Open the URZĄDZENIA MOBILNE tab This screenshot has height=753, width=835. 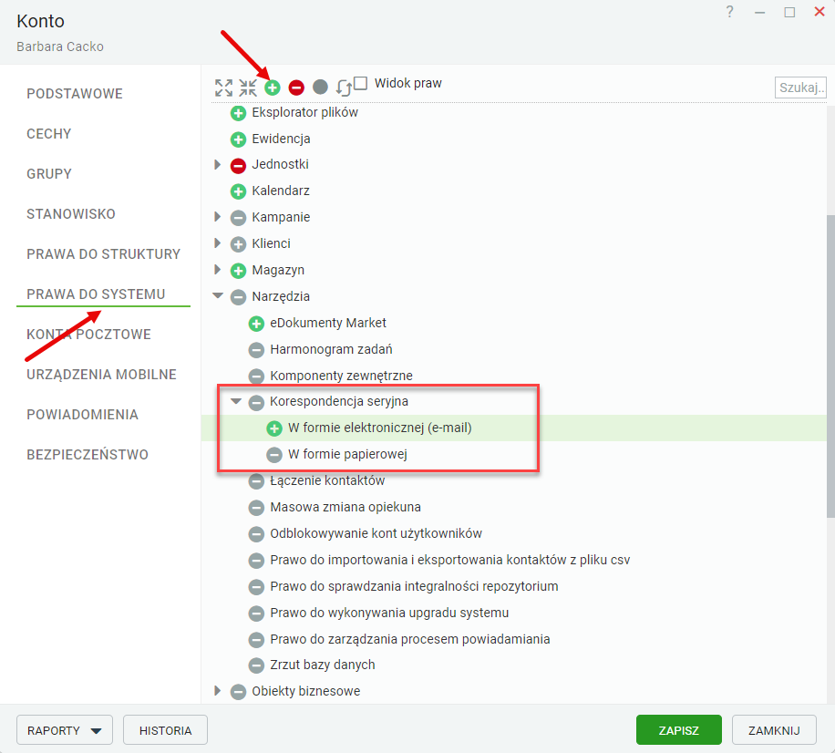pyautogui.click(x=101, y=375)
